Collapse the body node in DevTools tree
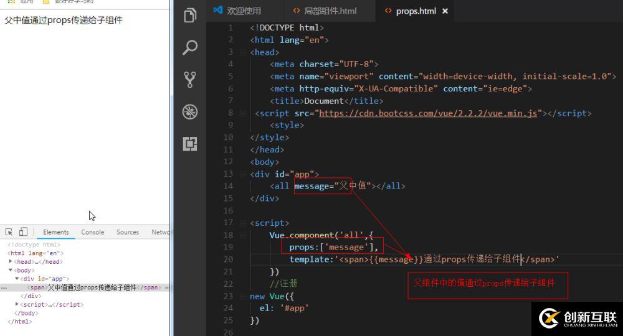The image size is (623, 336). (11, 270)
